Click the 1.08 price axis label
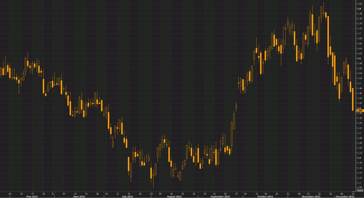The height and width of the screenshot is (198, 364). tap(360, 187)
